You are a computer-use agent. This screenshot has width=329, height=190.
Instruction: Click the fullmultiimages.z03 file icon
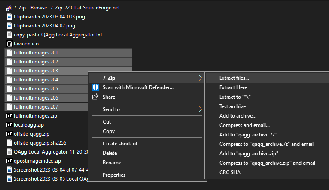coord(9,71)
